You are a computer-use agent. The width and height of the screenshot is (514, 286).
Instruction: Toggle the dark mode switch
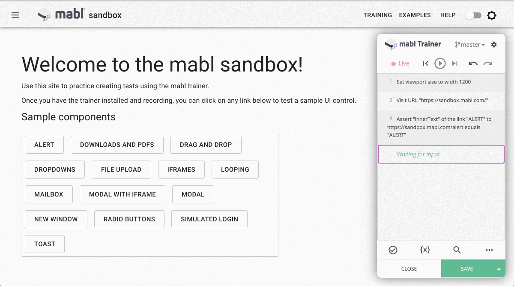pos(473,15)
